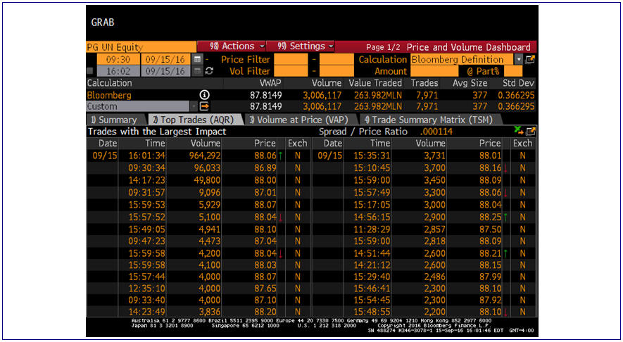Click the first Price Filter input box

pos(291,60)
